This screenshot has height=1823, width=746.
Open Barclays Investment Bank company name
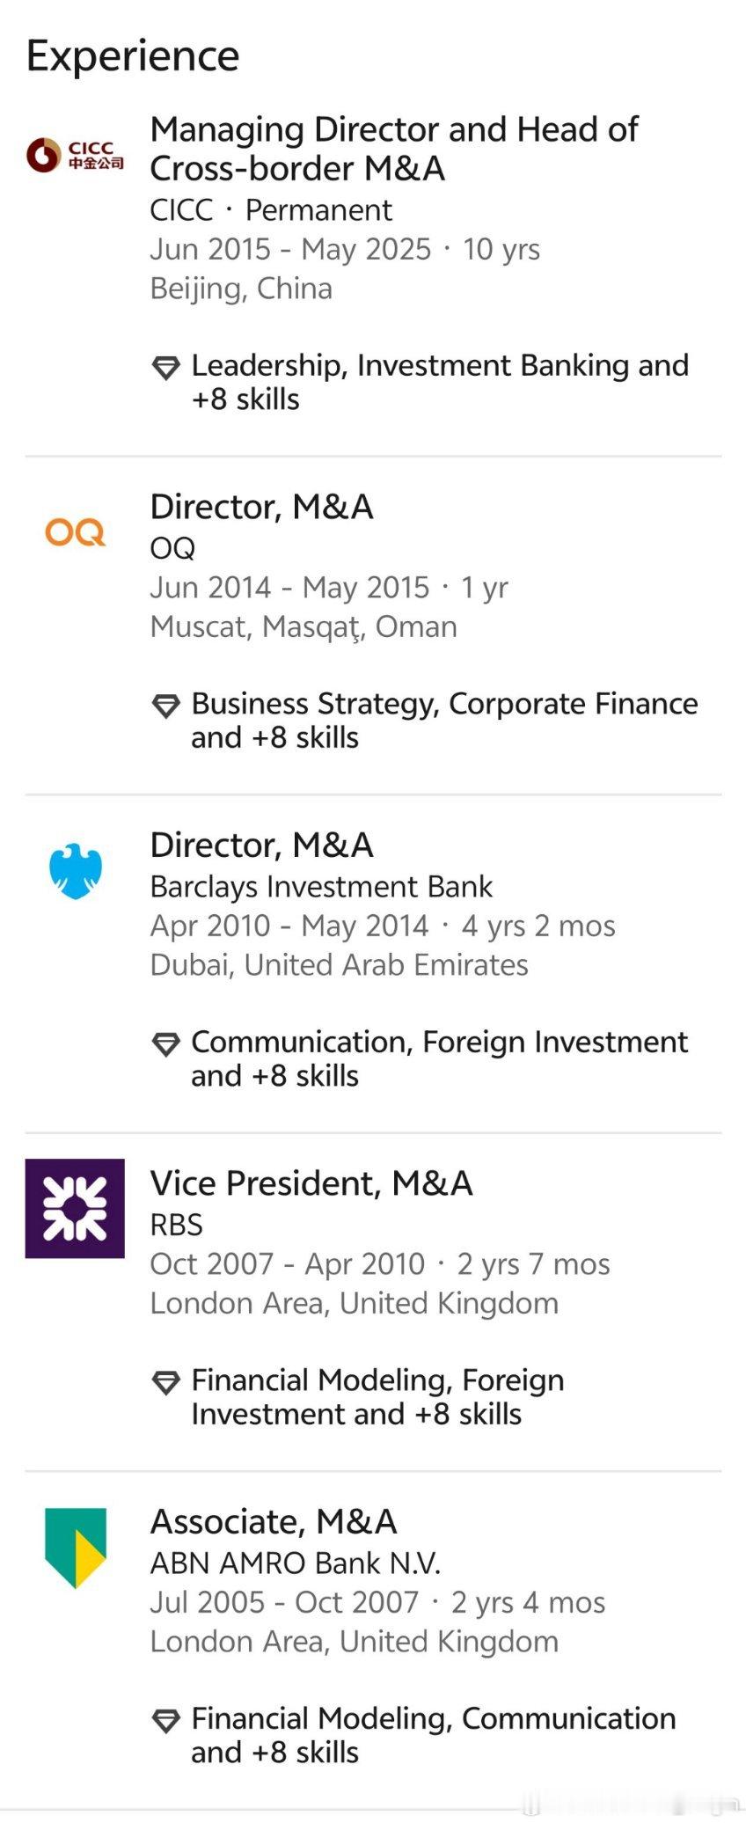point(321,887)
